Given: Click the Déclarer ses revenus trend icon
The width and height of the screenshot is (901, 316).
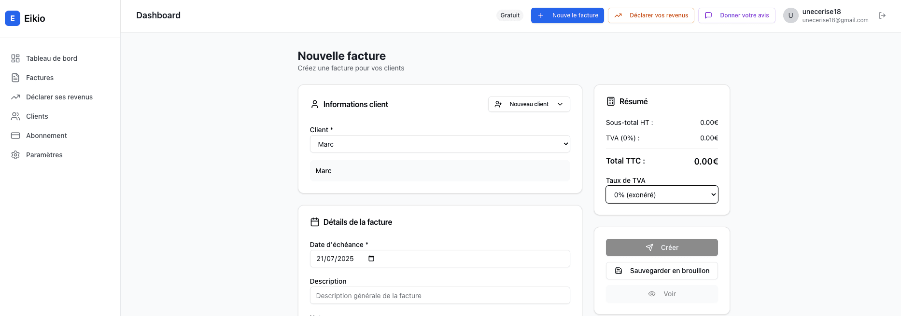Looking at the screenshot, I should [15, 96].
